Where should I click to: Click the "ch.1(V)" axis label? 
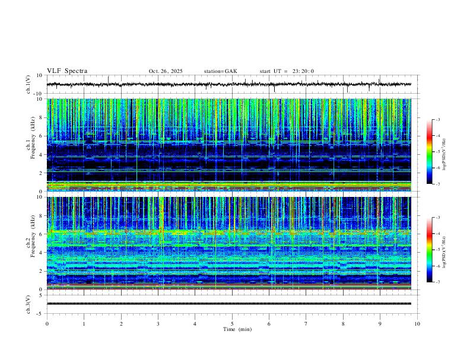click(28, 84)
